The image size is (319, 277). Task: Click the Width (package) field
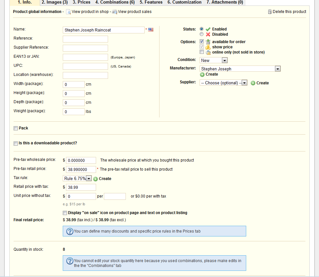[74, 84]
